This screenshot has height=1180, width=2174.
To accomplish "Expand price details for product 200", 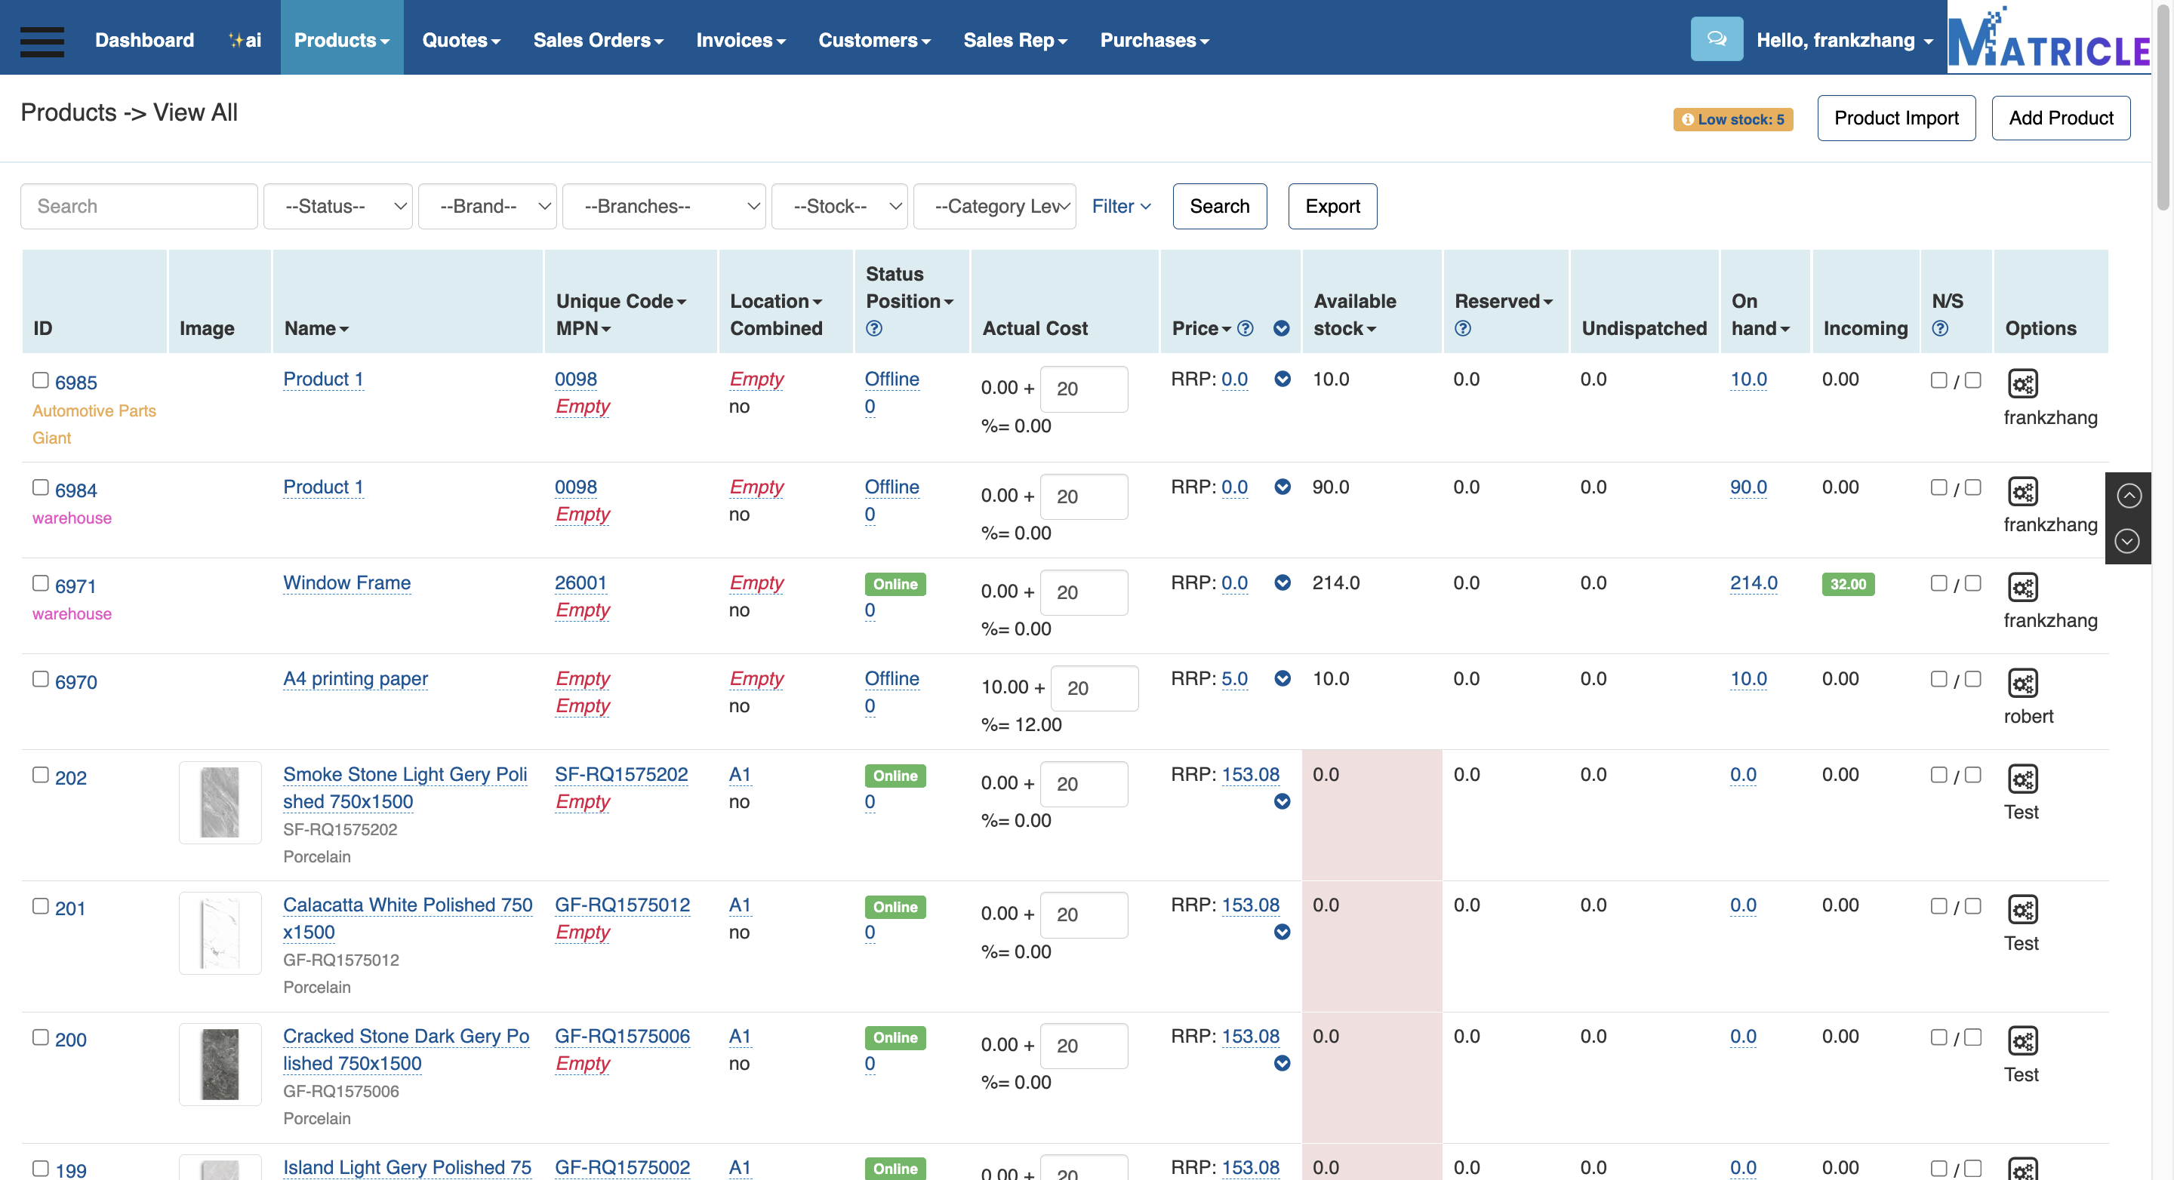I will pyautogui.click(x=1282, y=1064).
